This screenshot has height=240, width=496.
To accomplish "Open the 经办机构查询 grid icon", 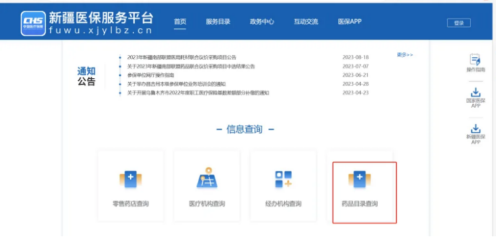I will (283, 179).
